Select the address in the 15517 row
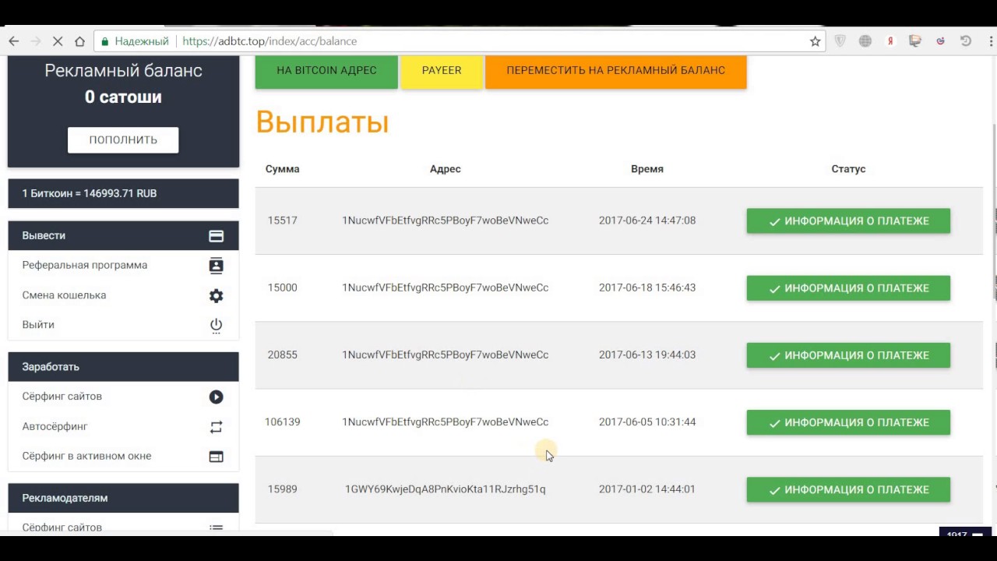 click(x=446, y=221)
